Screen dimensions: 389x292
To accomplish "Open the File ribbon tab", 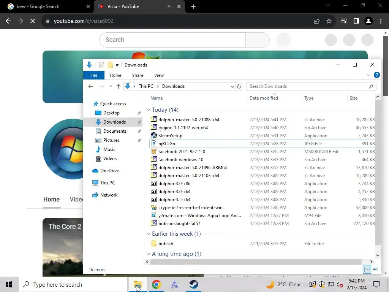I will 94,75.
